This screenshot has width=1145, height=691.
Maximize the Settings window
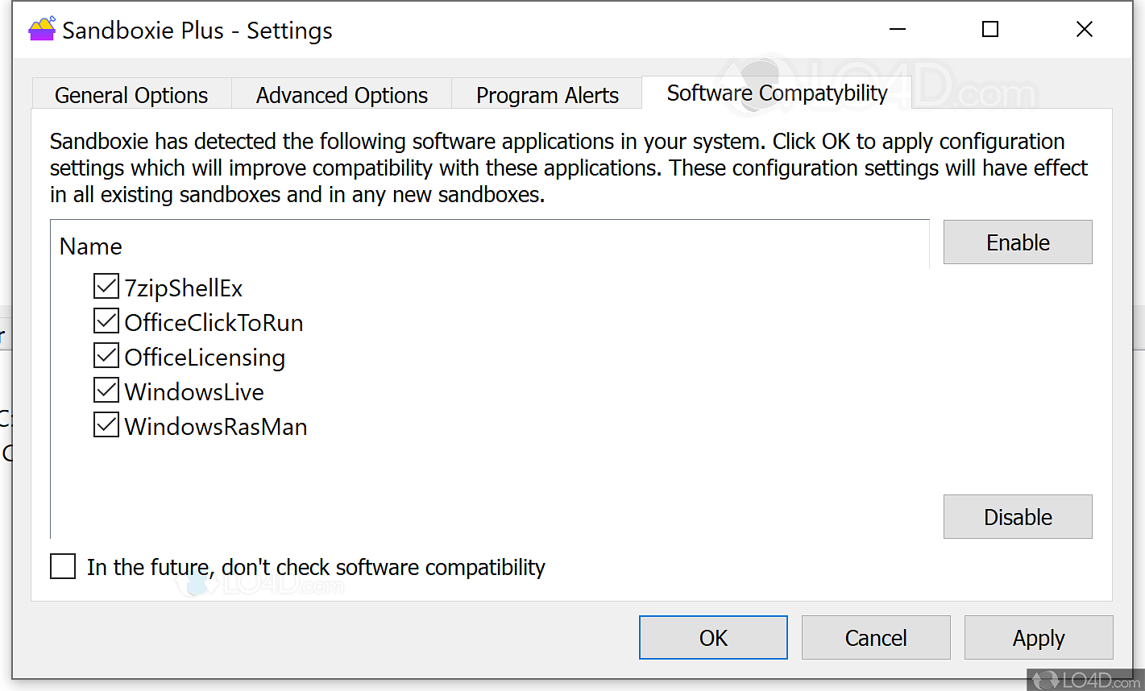(990, 30)
